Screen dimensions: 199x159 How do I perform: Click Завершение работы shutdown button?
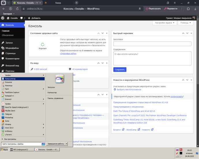pyautogui.click(x=56, y=144)
